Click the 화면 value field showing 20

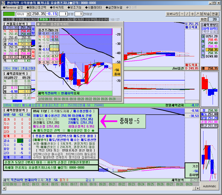coord(213,19)
